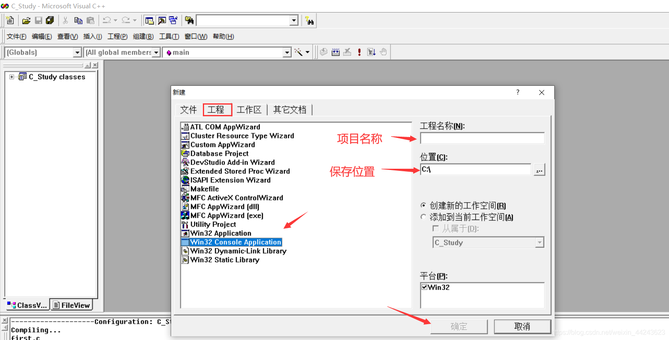Open the Find combo box dropdown
This screenshot has width=669, height=340.
pos(294,20)
